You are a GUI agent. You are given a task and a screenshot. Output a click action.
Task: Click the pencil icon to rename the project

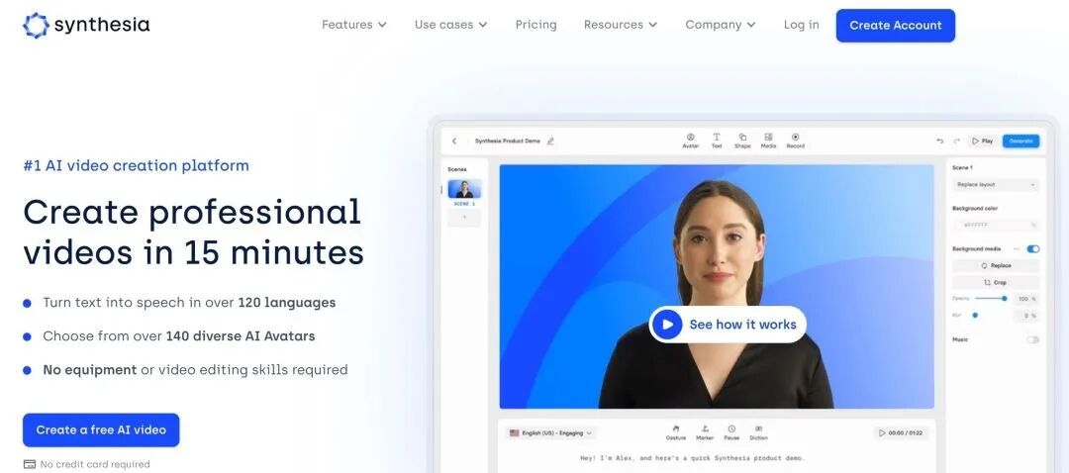(550, 142)
